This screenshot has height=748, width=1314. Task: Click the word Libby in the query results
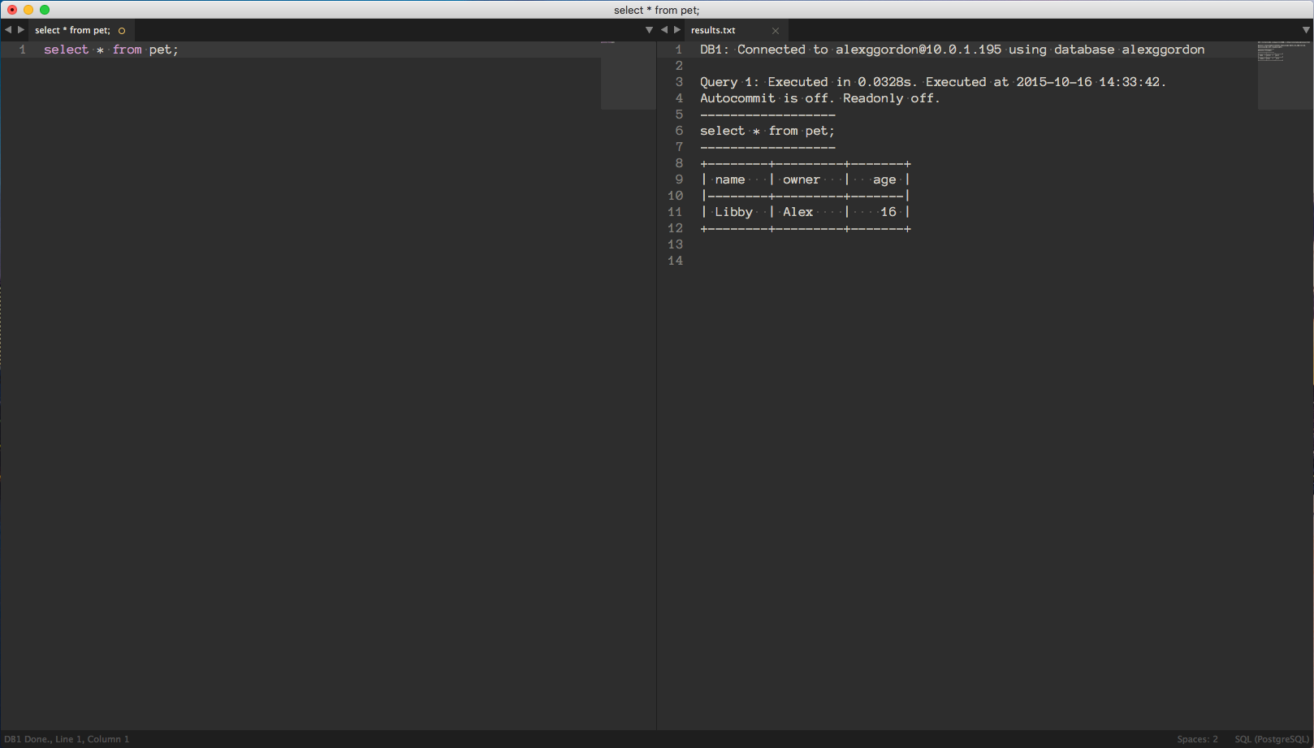tap(733, 211)
